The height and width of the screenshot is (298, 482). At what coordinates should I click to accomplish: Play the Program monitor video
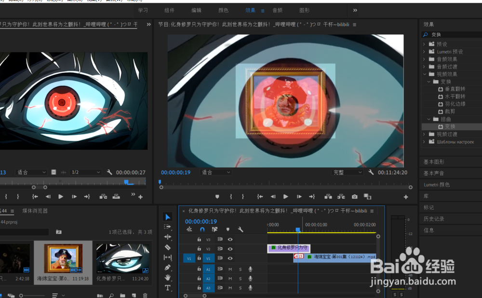pyautogui.click(x=285, y=197)
